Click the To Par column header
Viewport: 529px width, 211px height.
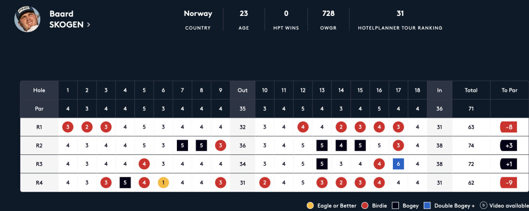click(509, 90)
